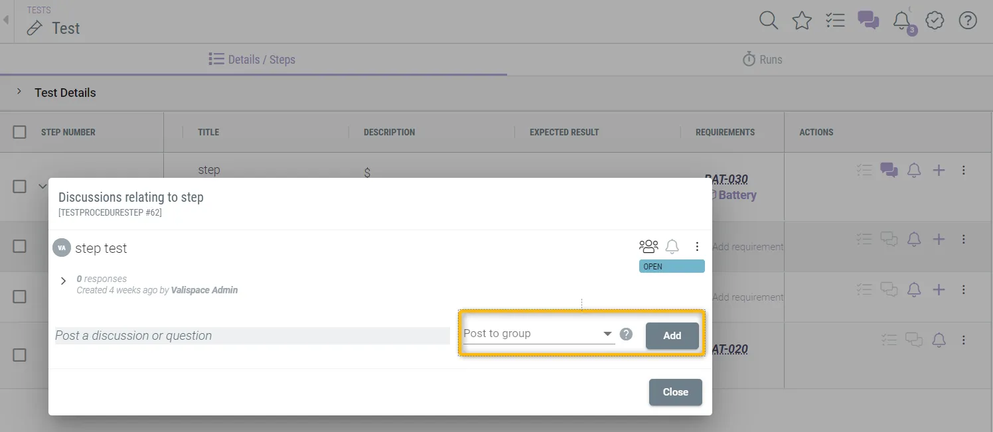Select the Details / Steps tab
Viewport: 993px width, 432px height.
(x=252, y=60)
